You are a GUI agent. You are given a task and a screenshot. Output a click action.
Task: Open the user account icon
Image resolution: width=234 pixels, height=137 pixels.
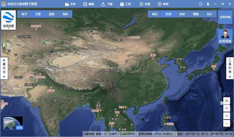click(208, 4)
